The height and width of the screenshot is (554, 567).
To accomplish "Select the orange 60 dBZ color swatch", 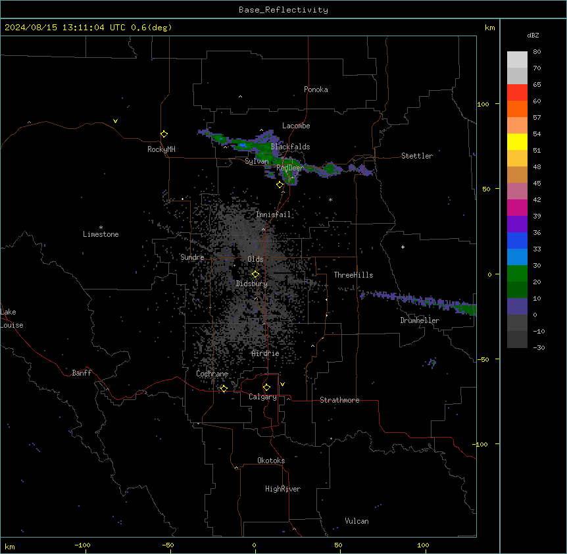I will coord(517,109).
